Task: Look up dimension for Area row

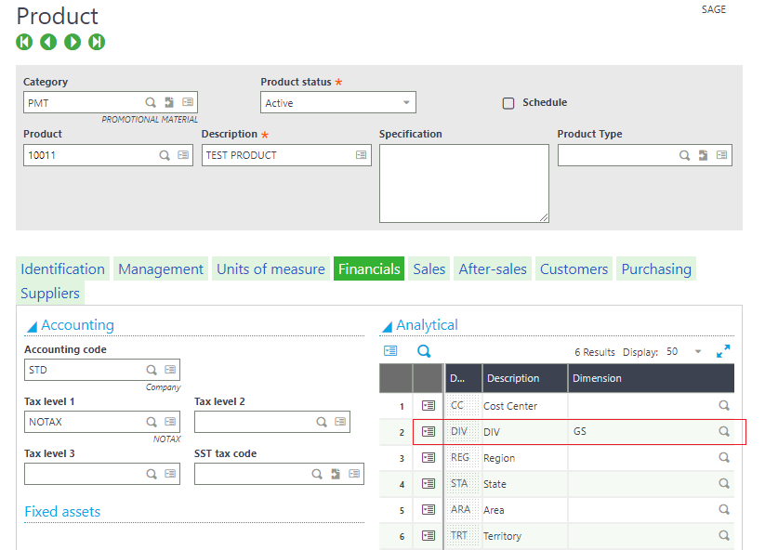Action: (x=724, y=509)
